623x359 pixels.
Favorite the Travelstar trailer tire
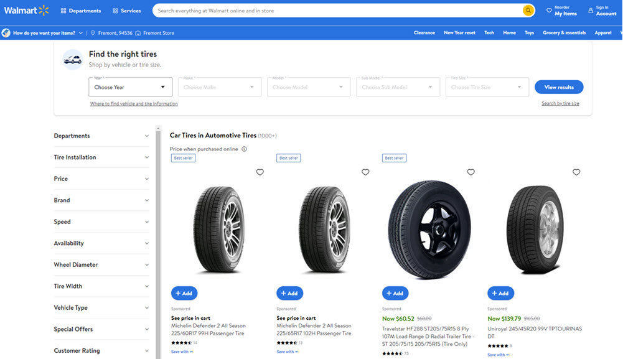coord(471,172)
